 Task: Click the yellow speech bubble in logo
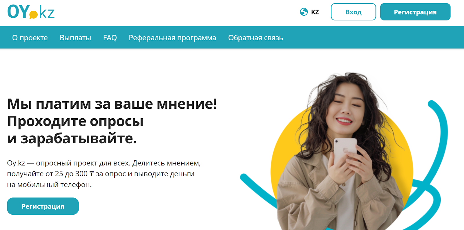(34, 15)
